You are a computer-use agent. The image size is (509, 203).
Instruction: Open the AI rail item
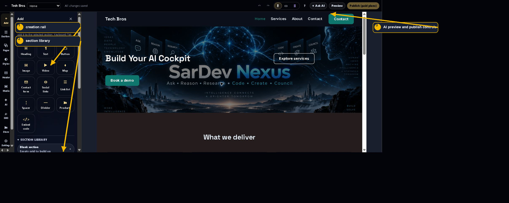6,102
